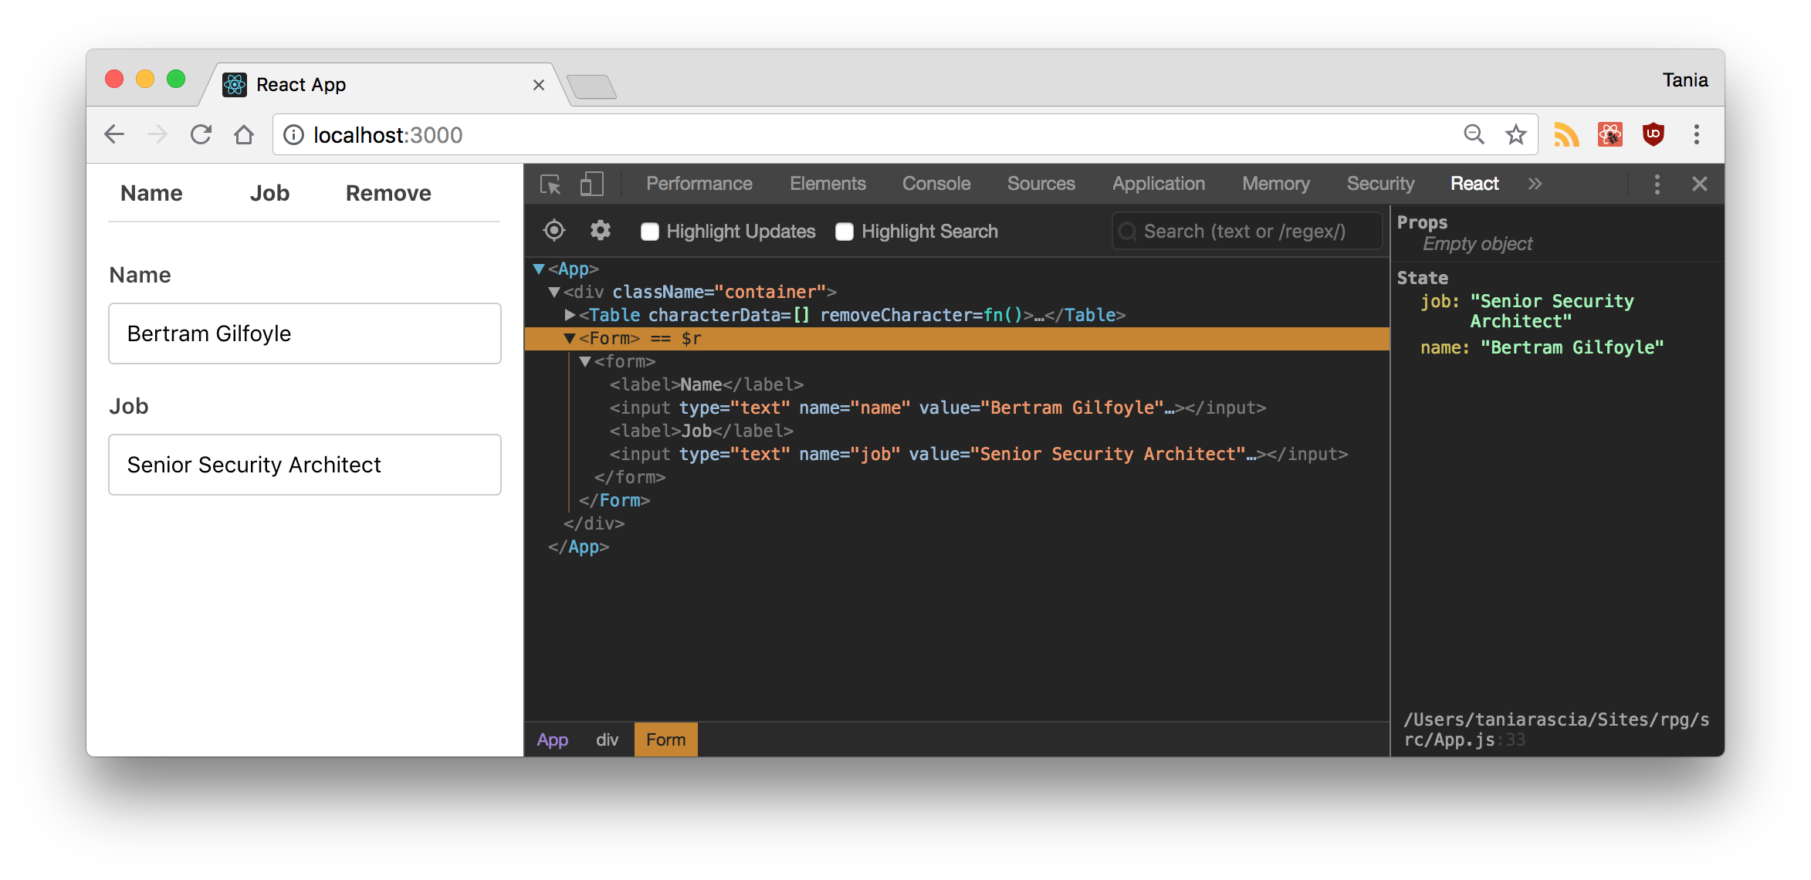
Task: Switch to the Console tab
Action: pyautogui.click(x=936, y=184)
